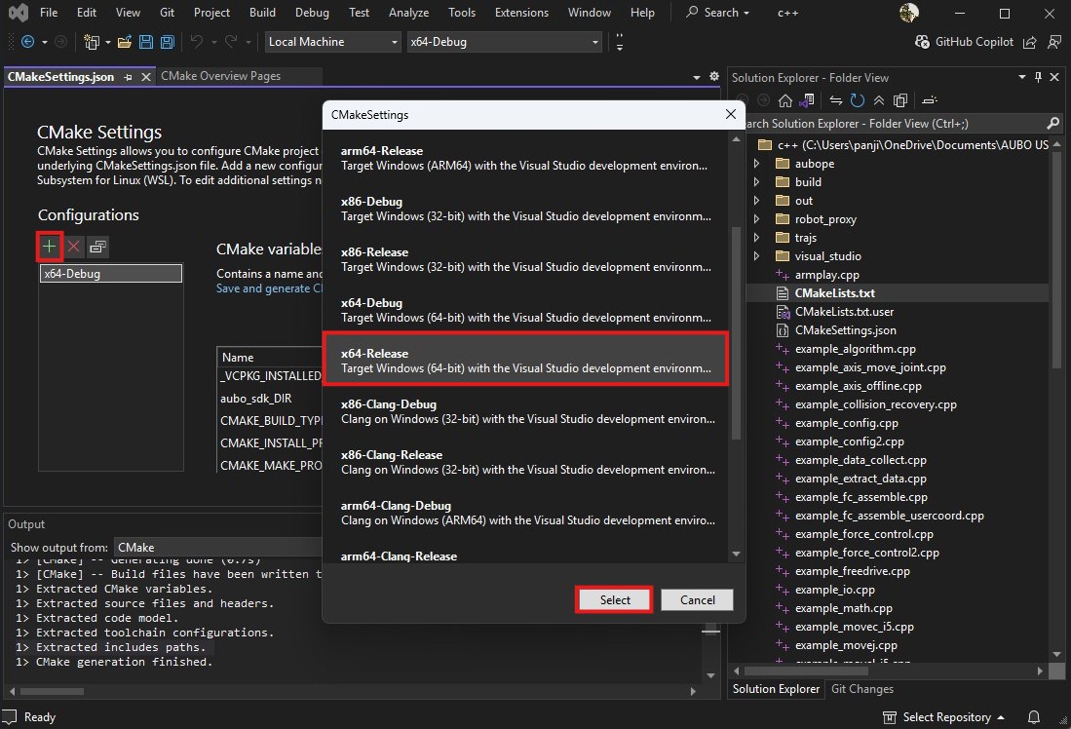Viewport: 1071px width, 729px height.
Task: Click the Output panel horizontal scrollbar thumb
Action: (x=52, y=691)
